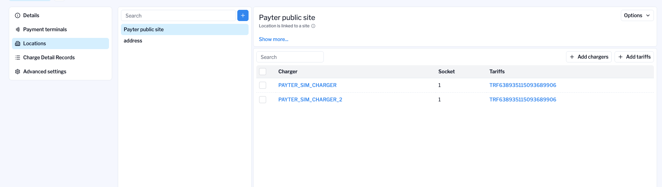Click the Details info icon in sidebar
This screenshot has width=662, height=187.
click(18, 15)
